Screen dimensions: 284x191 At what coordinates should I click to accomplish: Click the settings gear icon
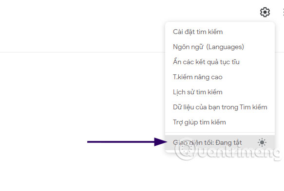(265, 12)
